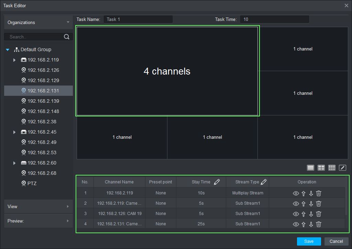Screen dimensions: 352x249
Task: Select the four-window split layout icon
Action: coord(321,168)
